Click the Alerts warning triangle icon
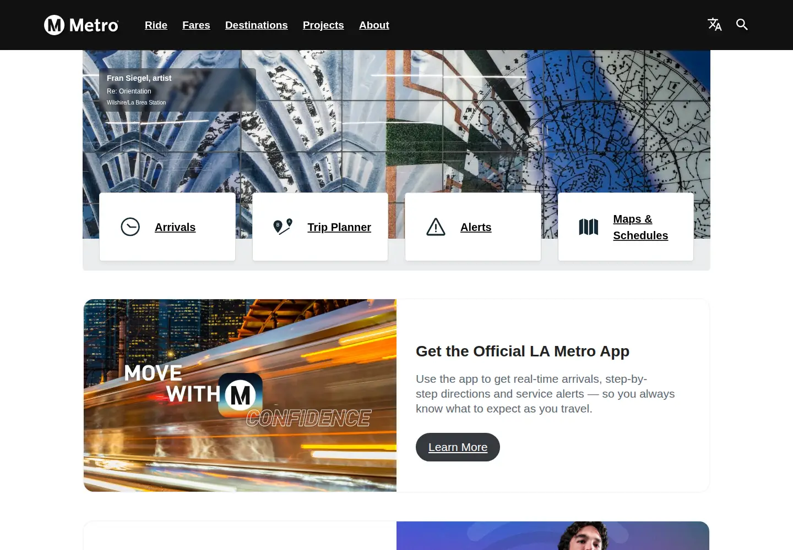793x550 pixels. (436, 227)
